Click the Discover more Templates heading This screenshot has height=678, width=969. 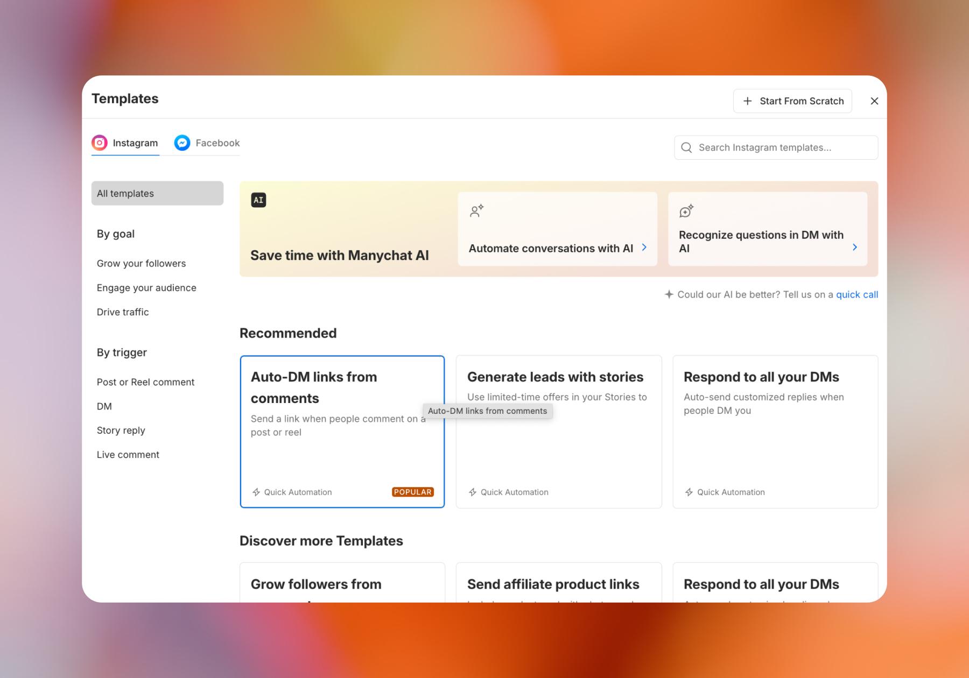[x=321, y=541]
